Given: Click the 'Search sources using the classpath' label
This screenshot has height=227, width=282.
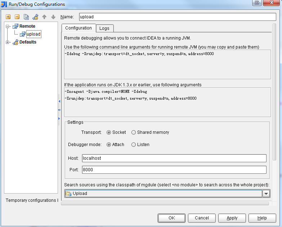Looking at the screenshot, I should coord(167,185).
